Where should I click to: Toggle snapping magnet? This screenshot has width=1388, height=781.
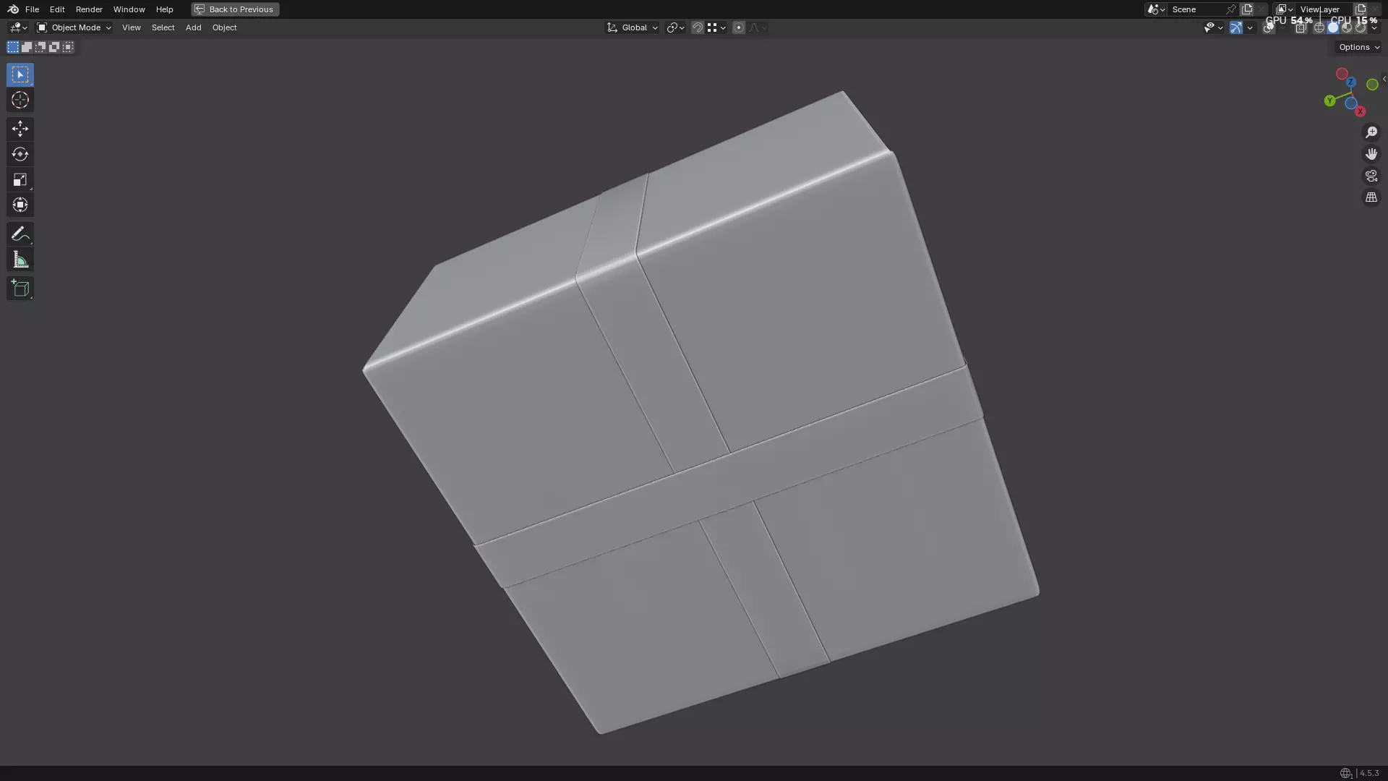click(x=698, y=27)
